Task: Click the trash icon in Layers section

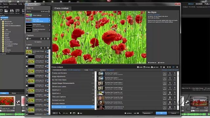Action: click(x=41, y=48)
